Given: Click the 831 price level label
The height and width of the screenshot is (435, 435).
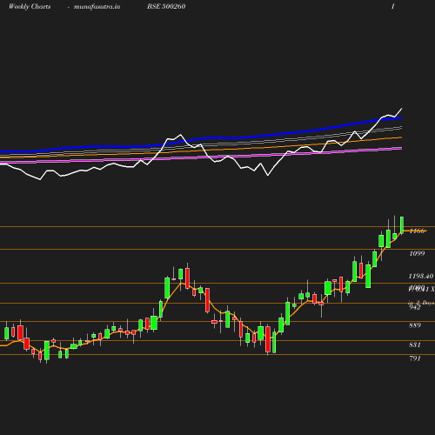Looking at the screenshot, I should pyautogui.click(x=415, y=345).
